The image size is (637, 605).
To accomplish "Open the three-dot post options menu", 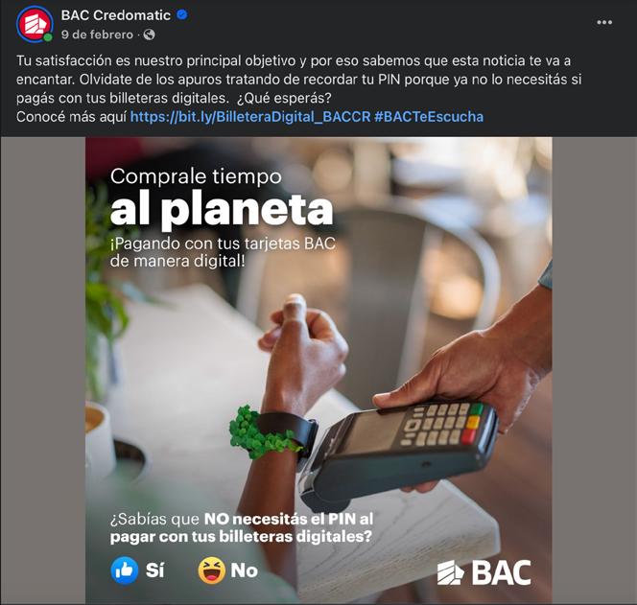I will [604, 22].
